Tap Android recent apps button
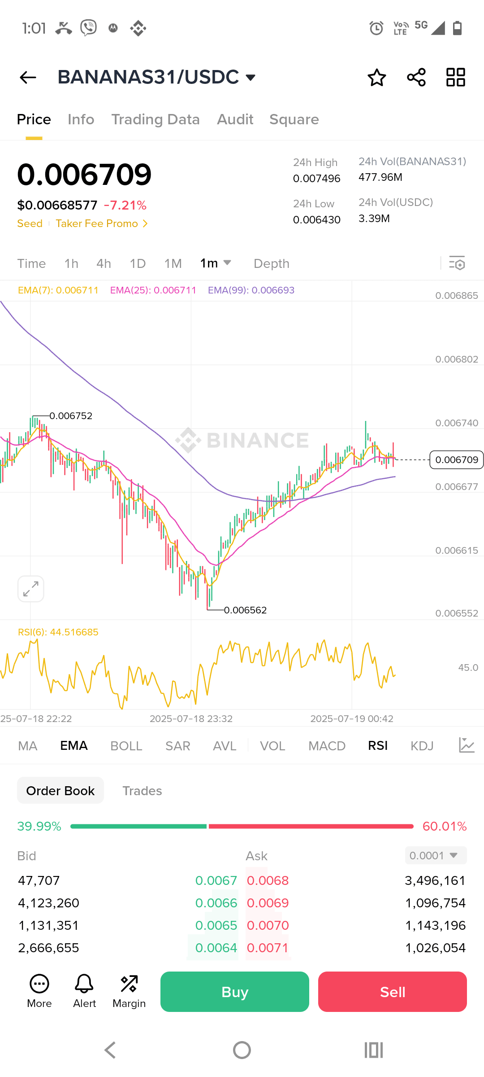484x1077 pixels. click(374, 1050)
